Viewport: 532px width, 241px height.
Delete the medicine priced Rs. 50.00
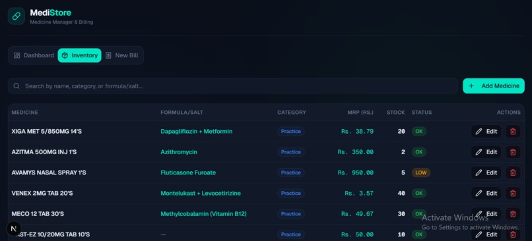tap(513, 234)
